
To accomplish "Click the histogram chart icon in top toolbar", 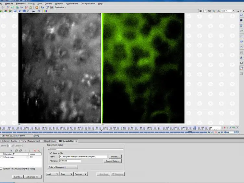I will coord(43,7).
